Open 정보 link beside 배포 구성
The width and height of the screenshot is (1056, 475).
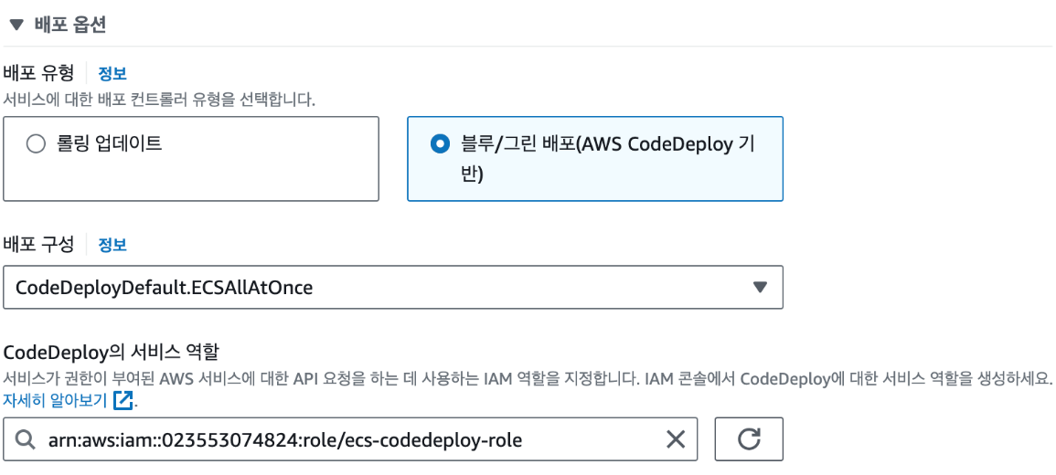point(112,245)
